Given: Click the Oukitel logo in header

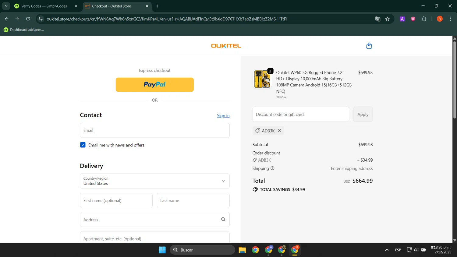Looking at the screenshot, I should pyautogui.click(x=226, y=46).
